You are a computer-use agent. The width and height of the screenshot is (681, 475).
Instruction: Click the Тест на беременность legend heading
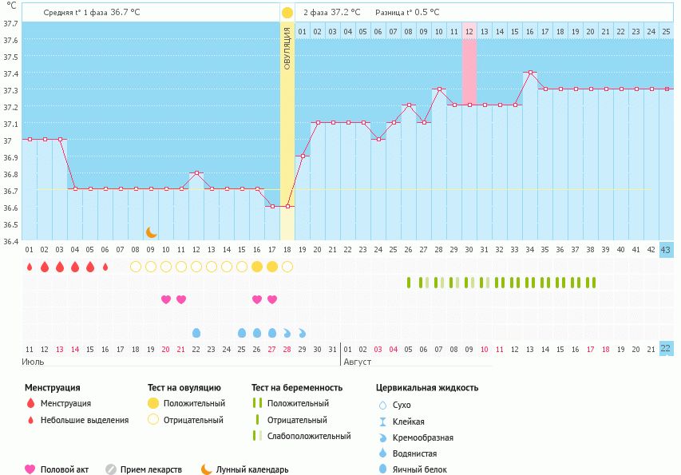point(297,388)
